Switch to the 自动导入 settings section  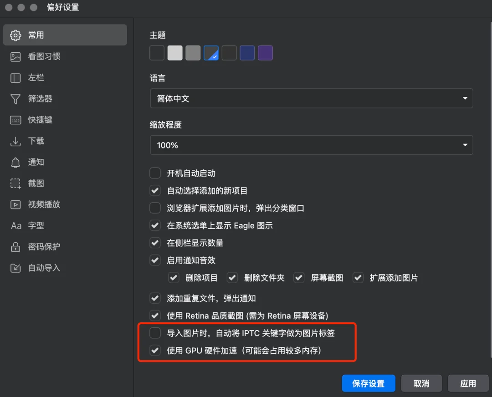[44, 268]
